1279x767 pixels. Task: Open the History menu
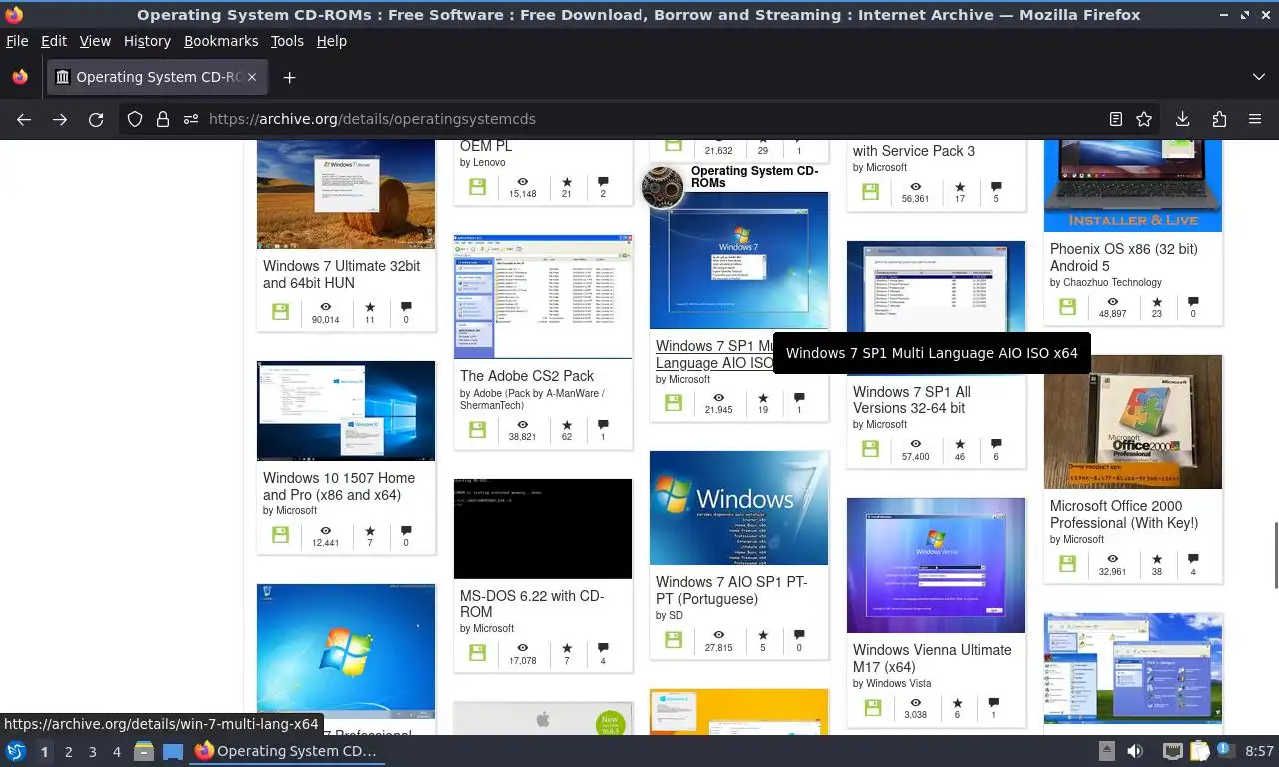147,41
